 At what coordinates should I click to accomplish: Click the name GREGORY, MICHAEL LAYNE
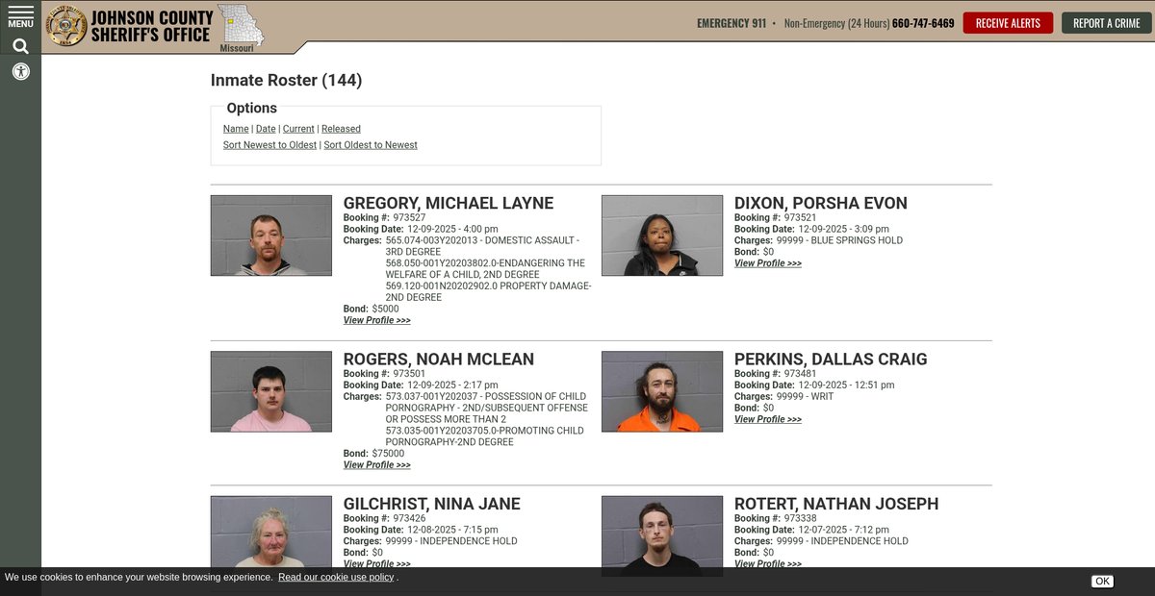tap(449, 204)
